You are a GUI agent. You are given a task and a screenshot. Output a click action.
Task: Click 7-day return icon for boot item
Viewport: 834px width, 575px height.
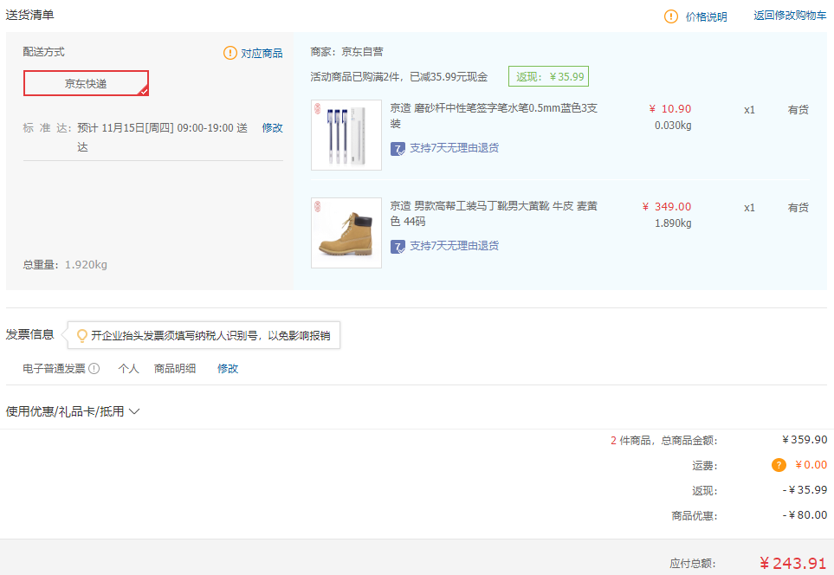point(398,246)
